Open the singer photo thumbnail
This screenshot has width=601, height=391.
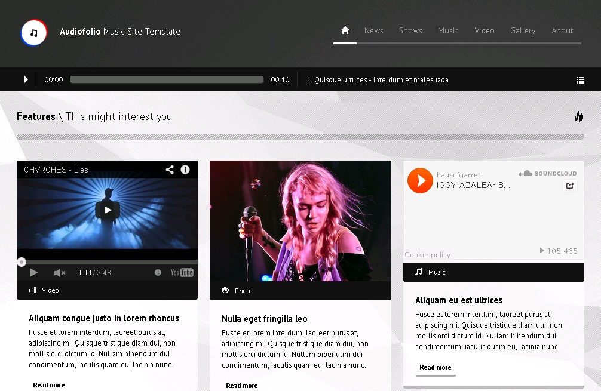(x=300, y=221)
